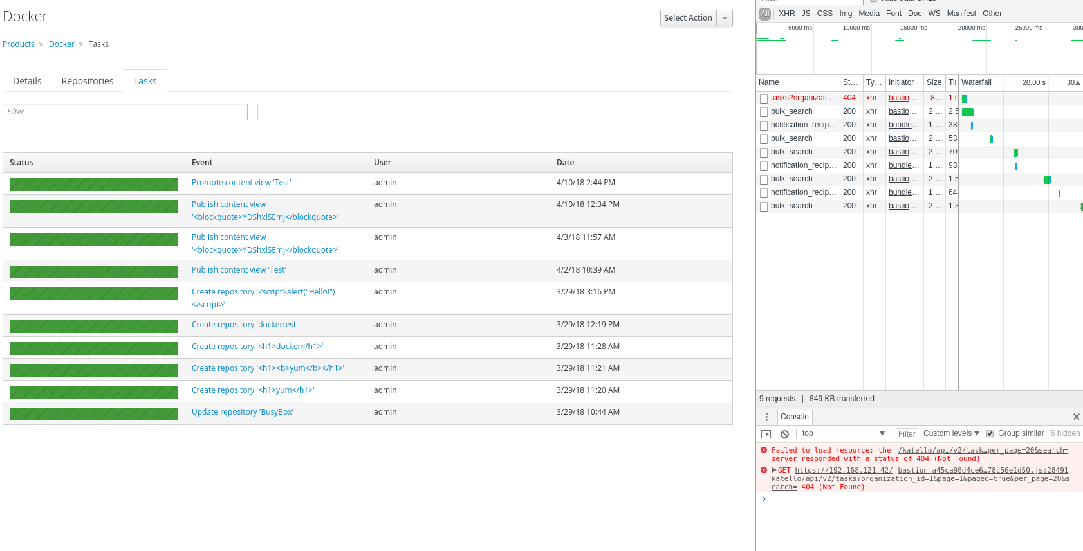Click date cell '4/10/18 2:44 PM'

(586, 183)
